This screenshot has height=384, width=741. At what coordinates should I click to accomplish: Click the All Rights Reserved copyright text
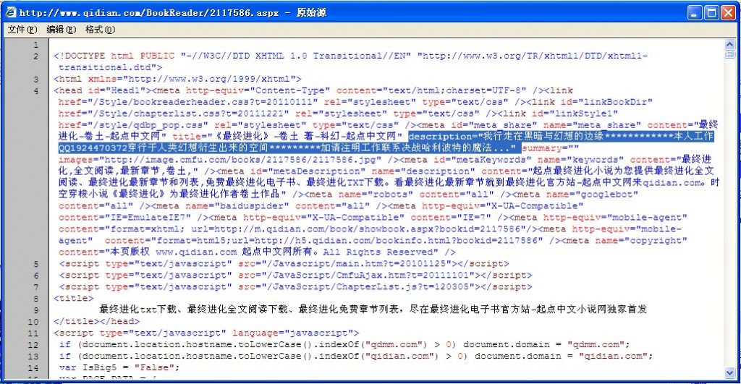379,252
